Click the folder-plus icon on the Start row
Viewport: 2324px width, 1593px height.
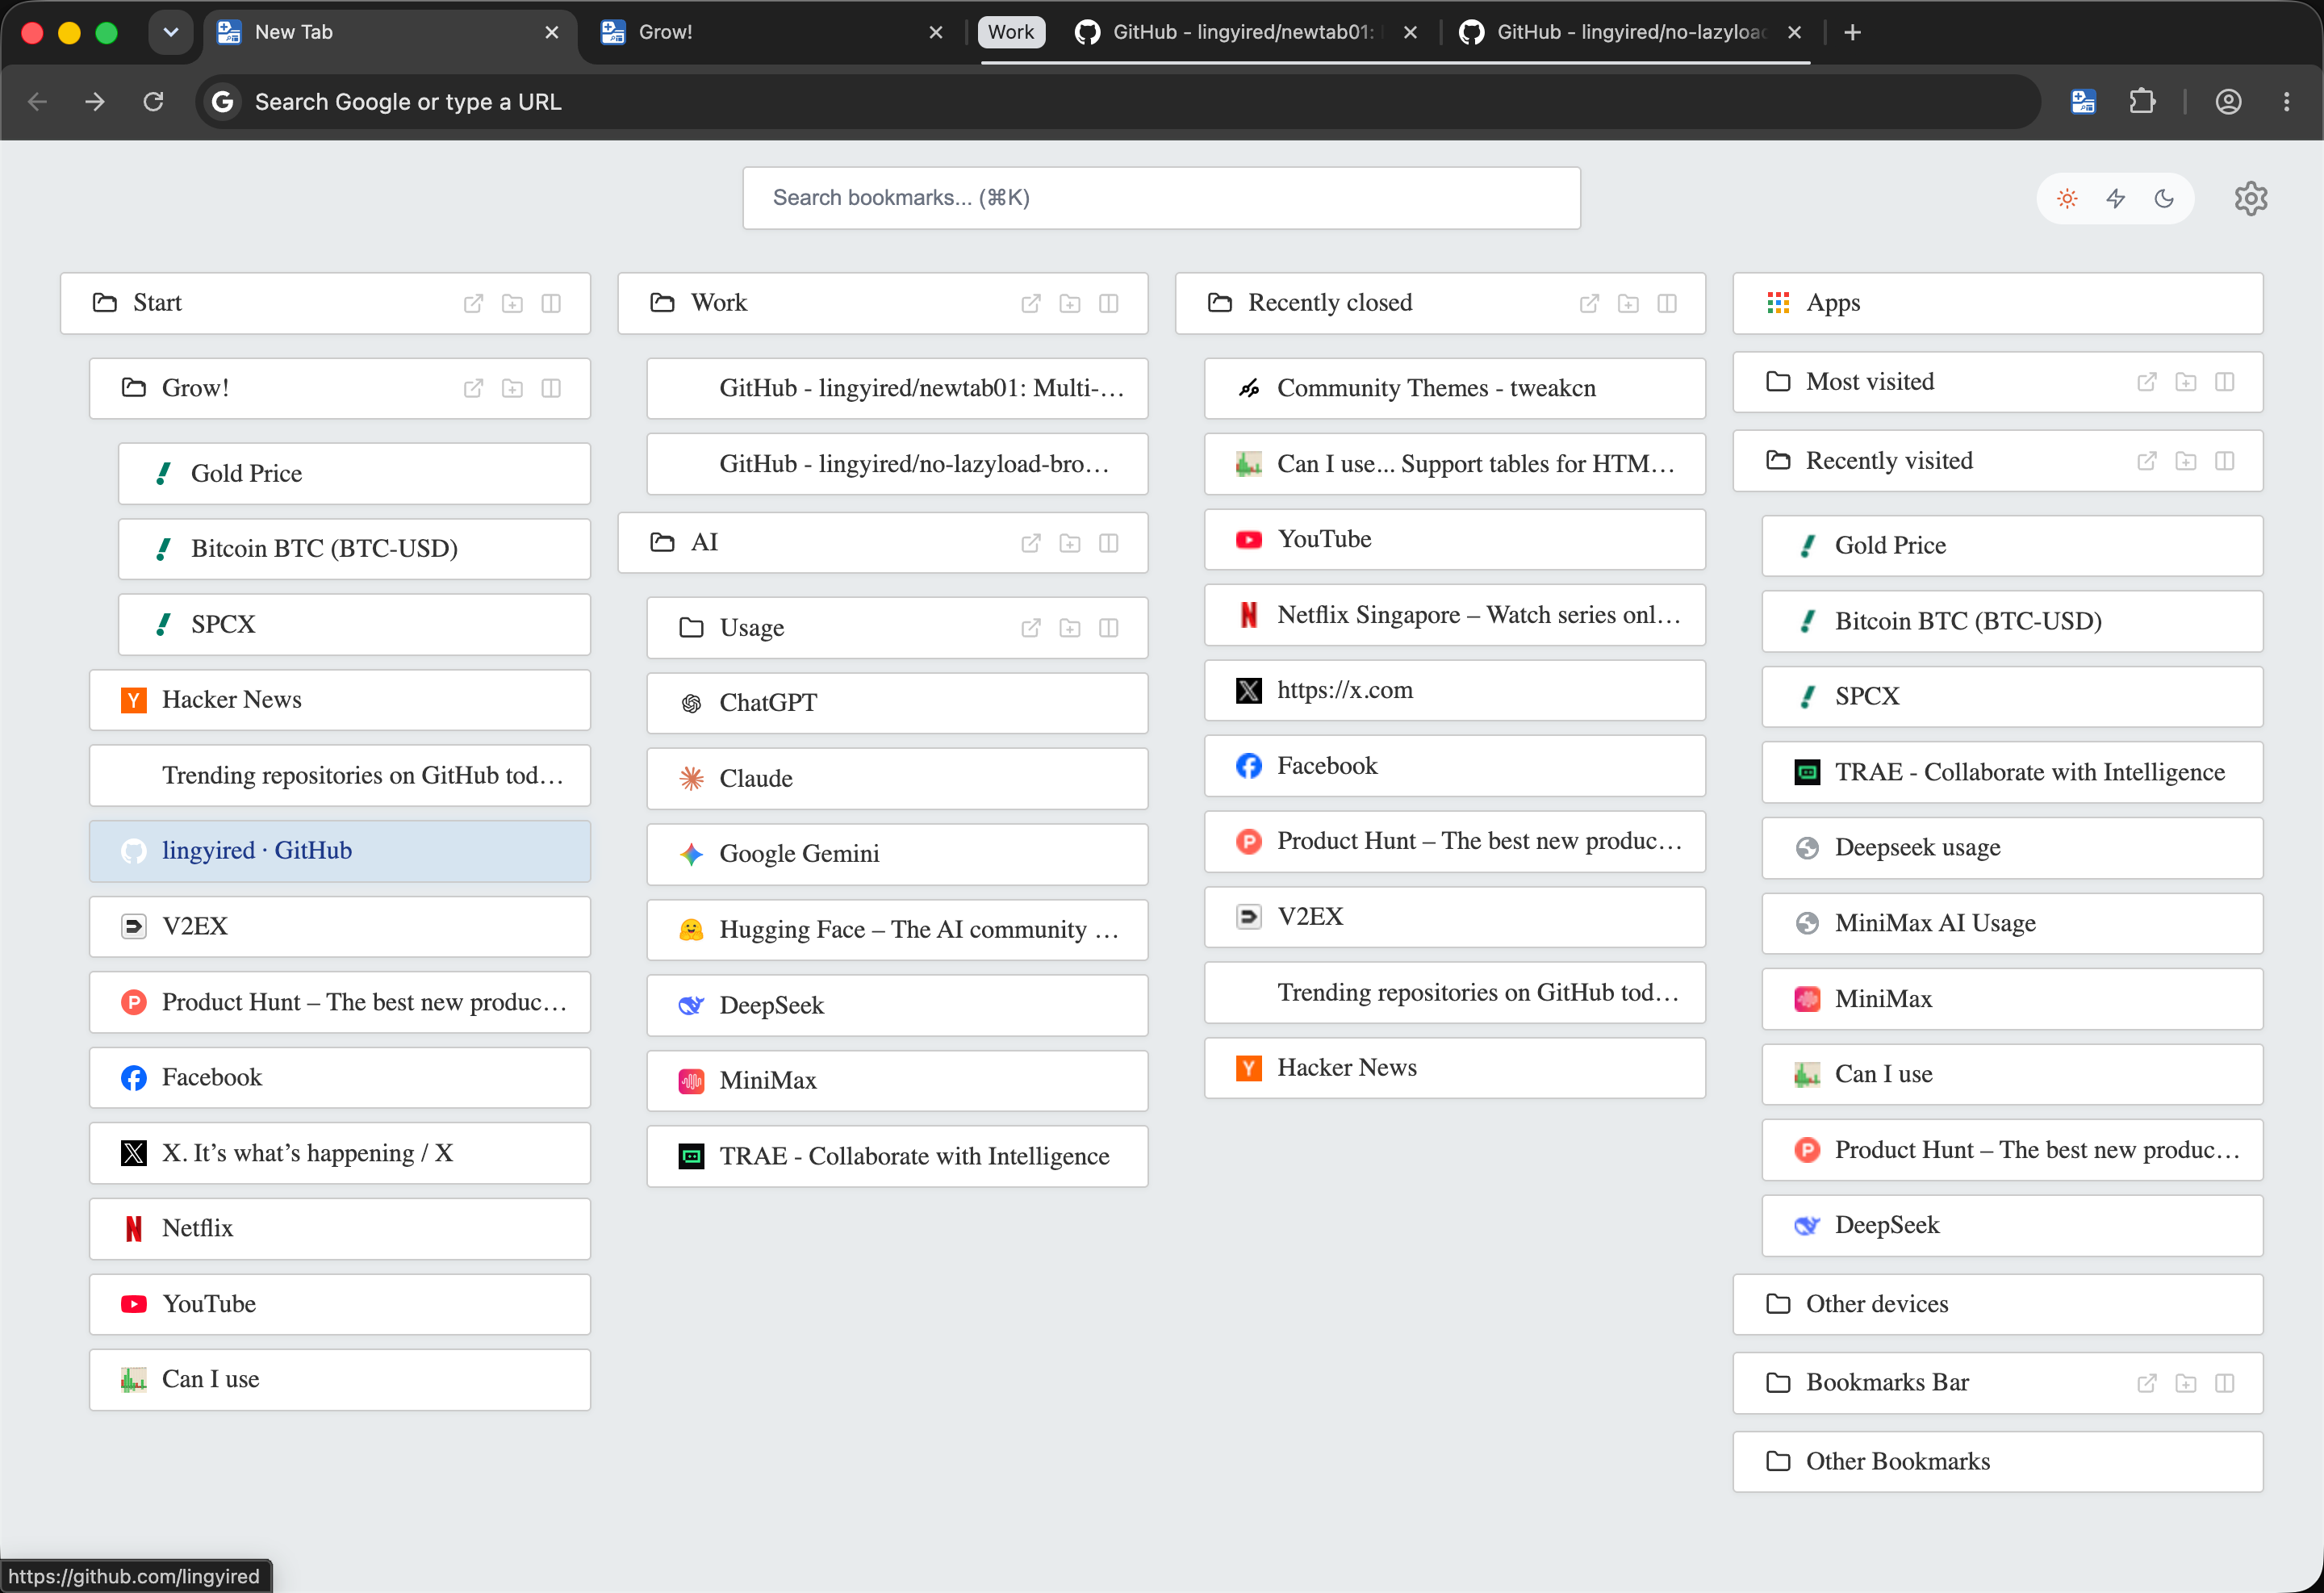512,303
